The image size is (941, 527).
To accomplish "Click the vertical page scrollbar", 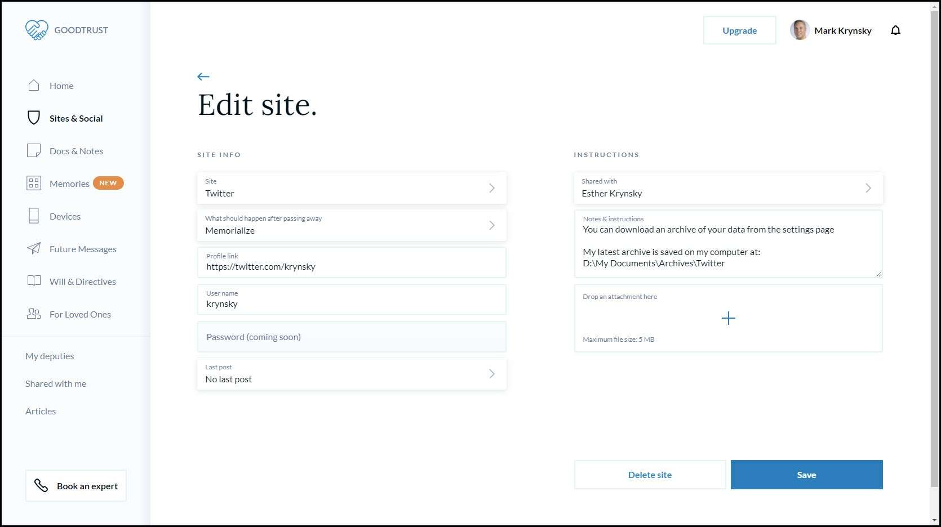I will pyautogui.click(x=935, y=248).
